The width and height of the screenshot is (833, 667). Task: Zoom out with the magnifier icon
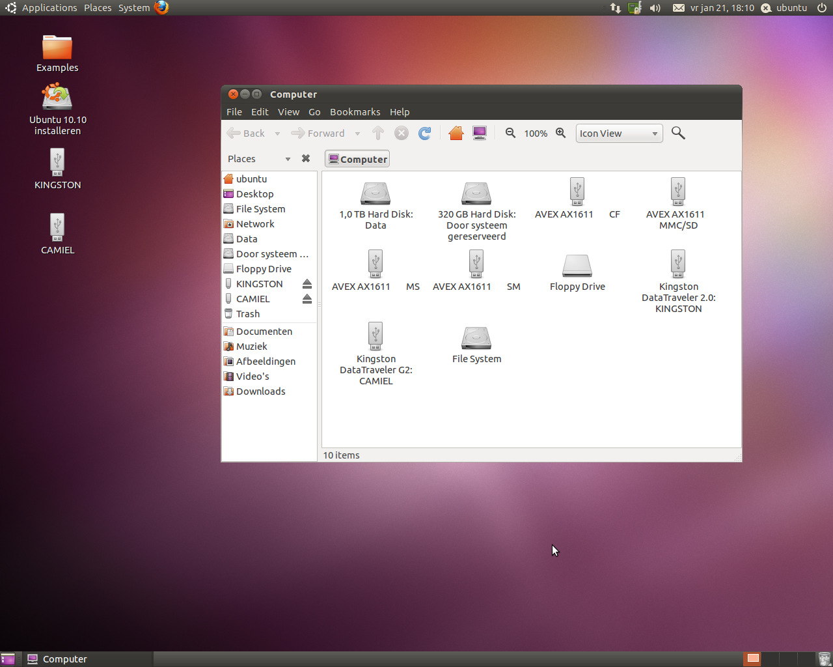[x=510, y=133]
